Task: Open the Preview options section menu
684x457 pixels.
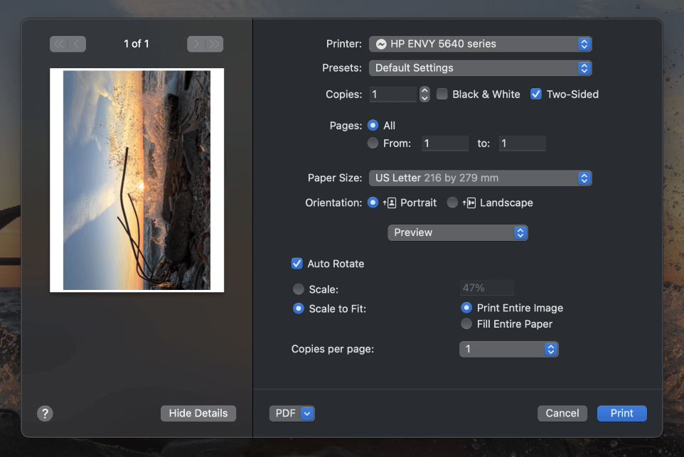Action: 458,232
